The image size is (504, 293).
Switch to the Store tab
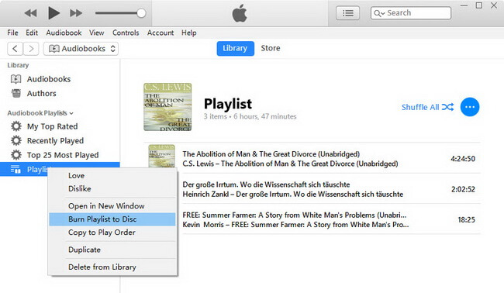(271, 48)
